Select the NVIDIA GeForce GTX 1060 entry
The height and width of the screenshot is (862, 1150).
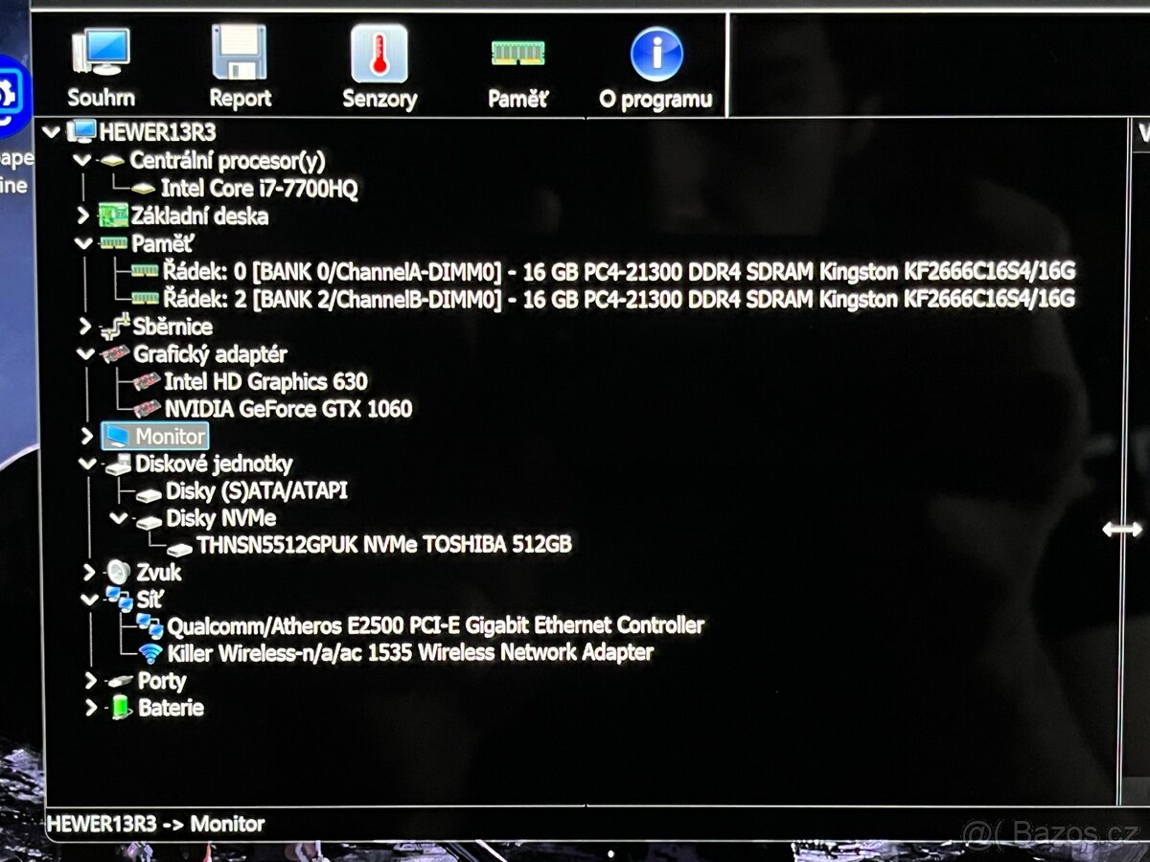(287, 409)
